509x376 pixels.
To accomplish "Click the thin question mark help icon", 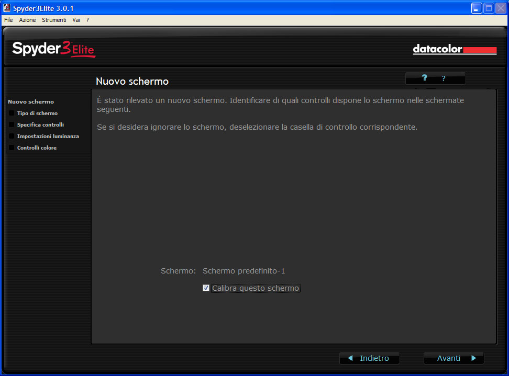I will click(444, 78).
